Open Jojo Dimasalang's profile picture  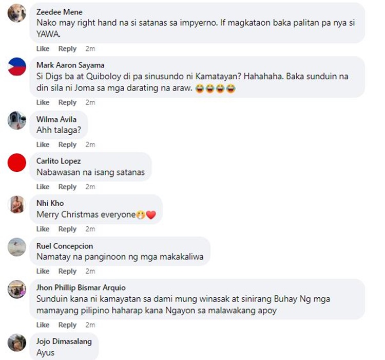pos(17,343)
